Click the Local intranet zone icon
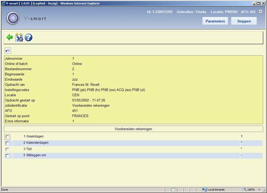Viewport: 267px width, 193px height. pyautogui.click(x=204, y=190)
